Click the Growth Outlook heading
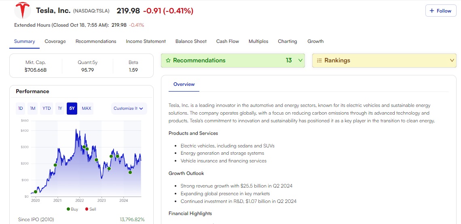 pyautogui.click(x=186, y=173)
